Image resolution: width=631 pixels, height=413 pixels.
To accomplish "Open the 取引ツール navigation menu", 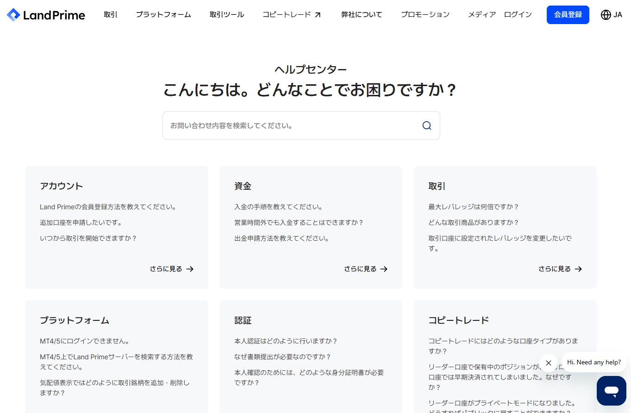I will point(227,15).
